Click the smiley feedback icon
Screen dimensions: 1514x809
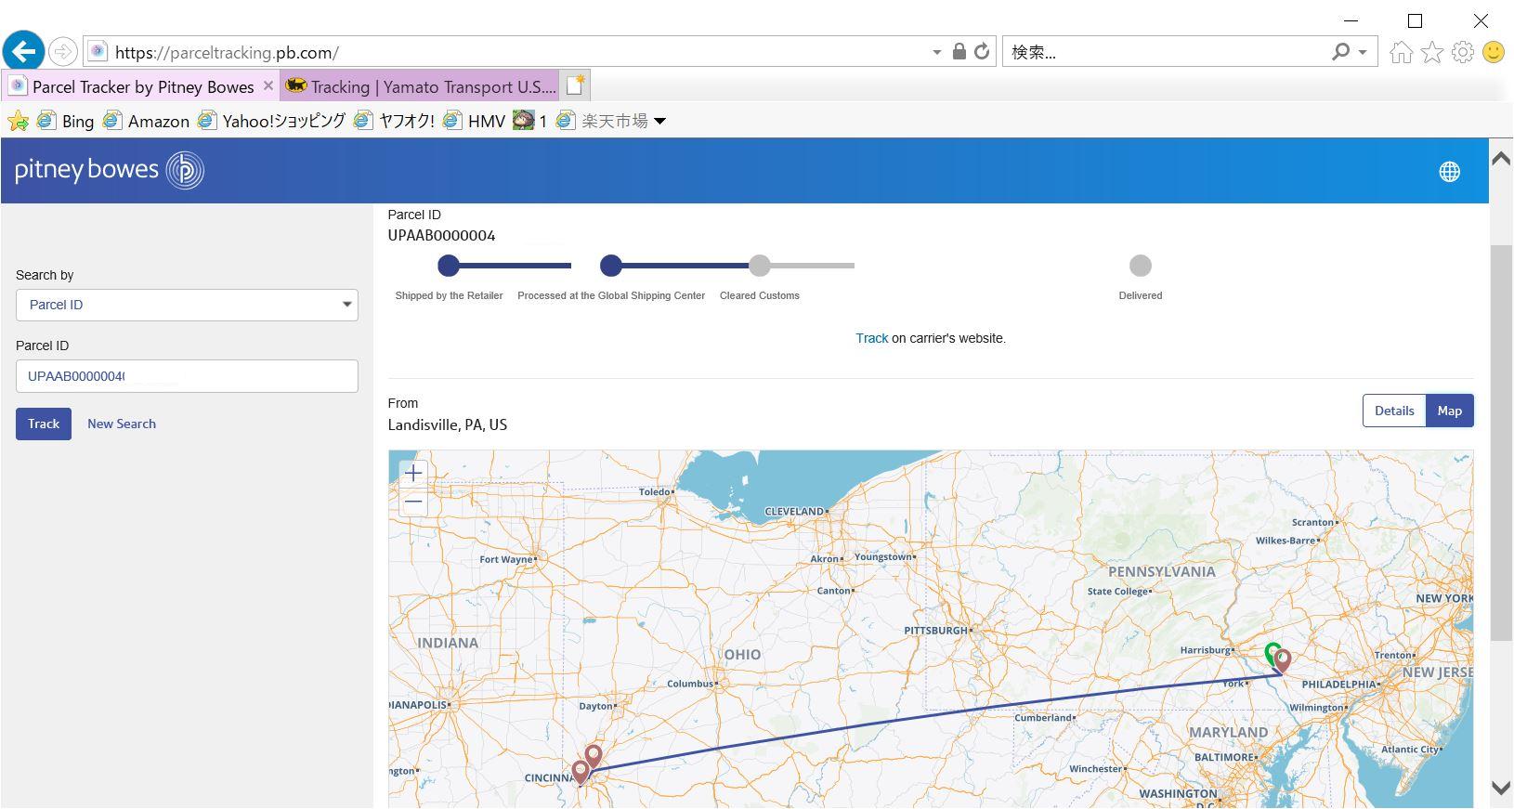point(1494,52)
